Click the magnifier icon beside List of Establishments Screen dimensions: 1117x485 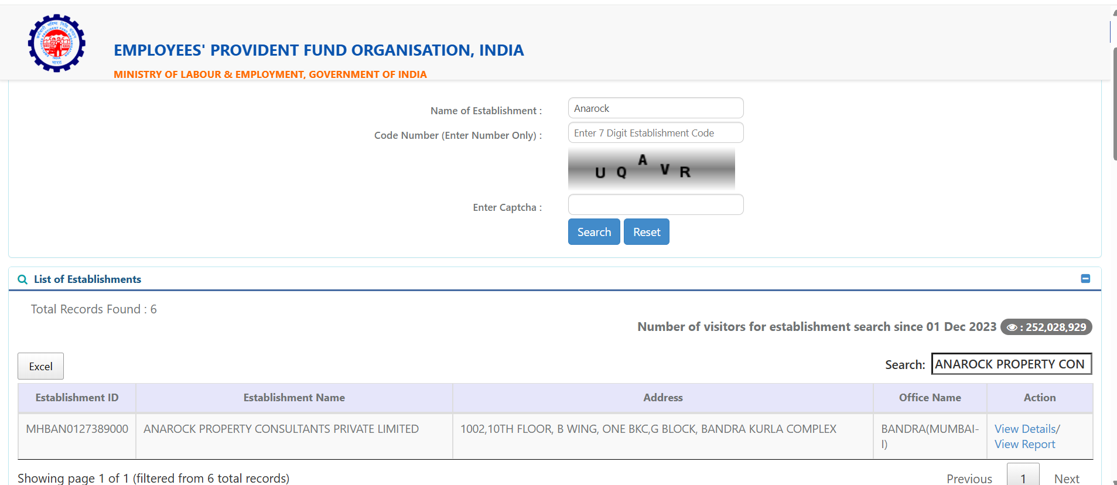pyautogui.click(x=23, y=279)
